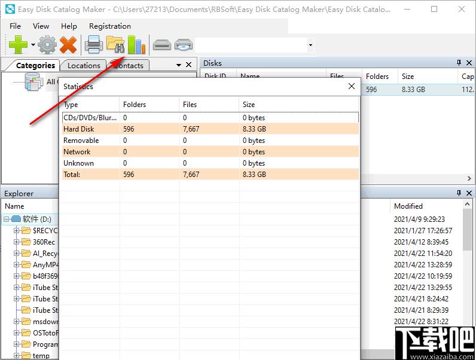Close the Statistics dialog
The height and width of the screenshot is (360, 476).
352,86
